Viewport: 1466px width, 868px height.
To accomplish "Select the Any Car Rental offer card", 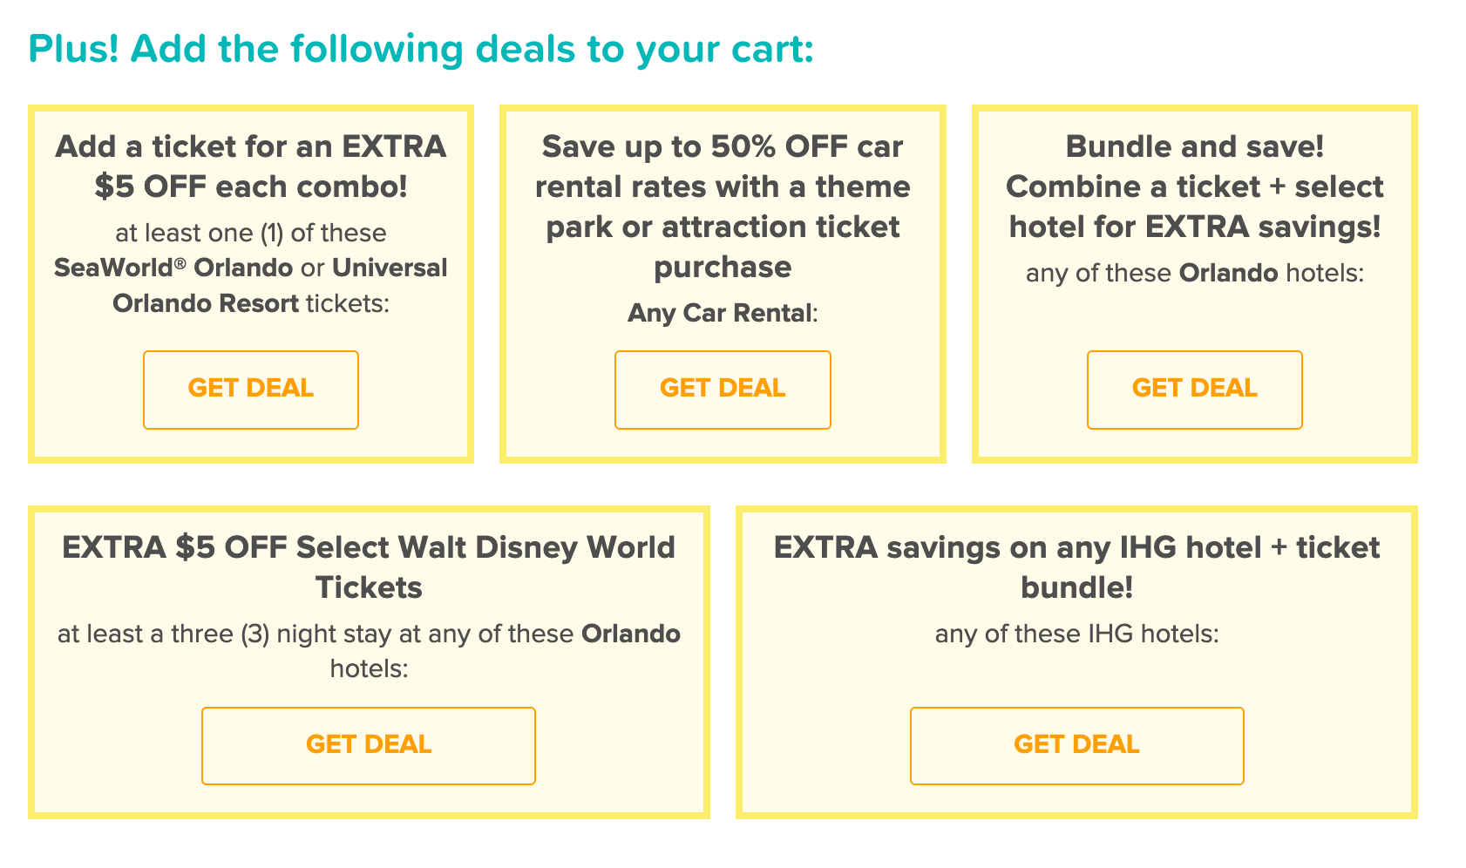I will point(722,283).
